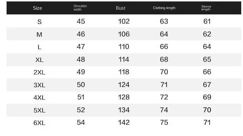Select bust value 124 for size 3XL
The image size is (243, 136).
click(124, 85)
